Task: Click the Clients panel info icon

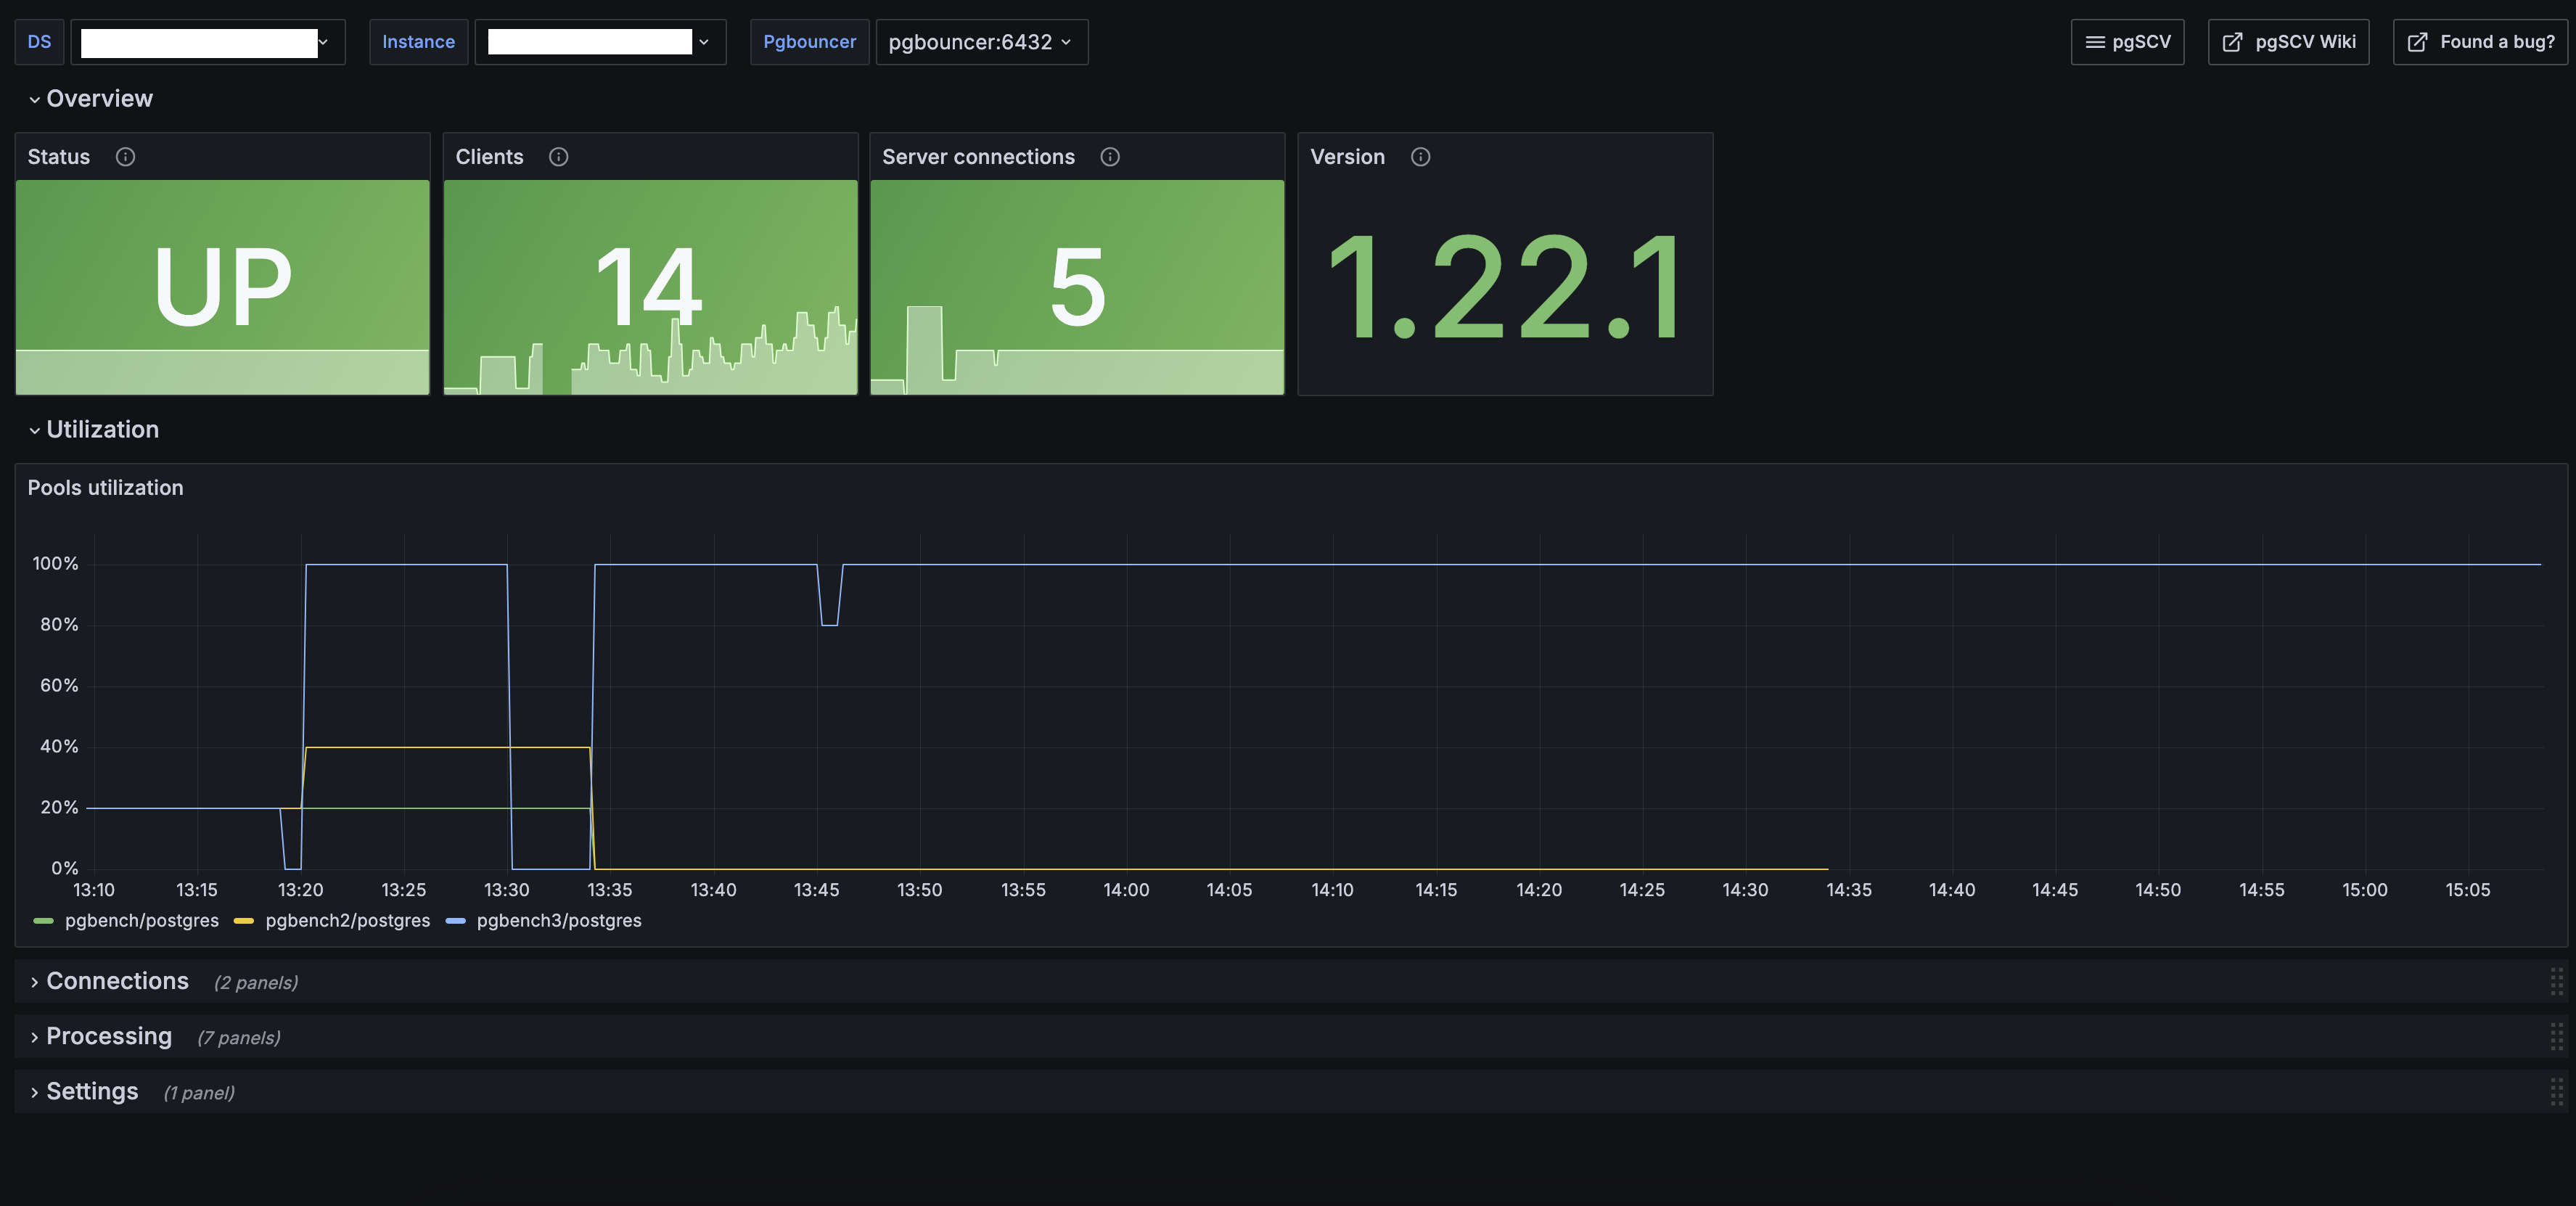Action: [x=559, y=157]
